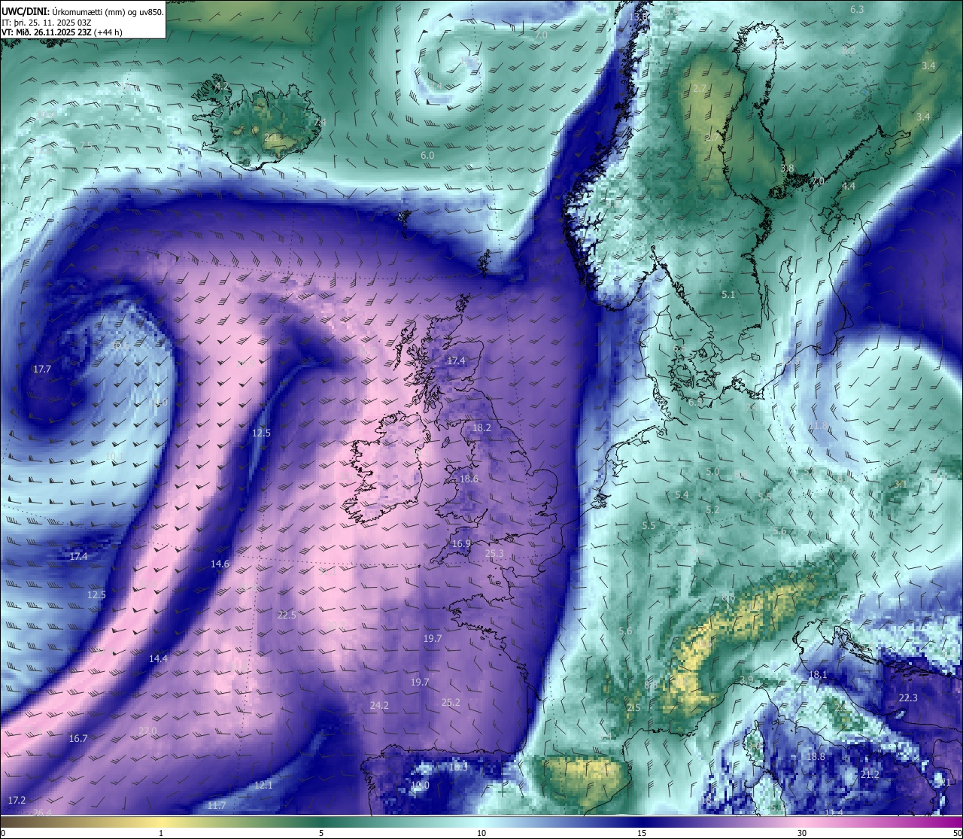Click the 18.1 value over the Adriatic
This screenshot has width=963, height=839.
[x=818, y=675]
